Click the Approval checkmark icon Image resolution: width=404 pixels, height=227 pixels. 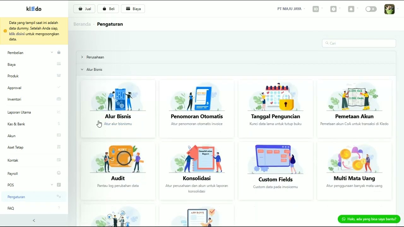(59, 87)
